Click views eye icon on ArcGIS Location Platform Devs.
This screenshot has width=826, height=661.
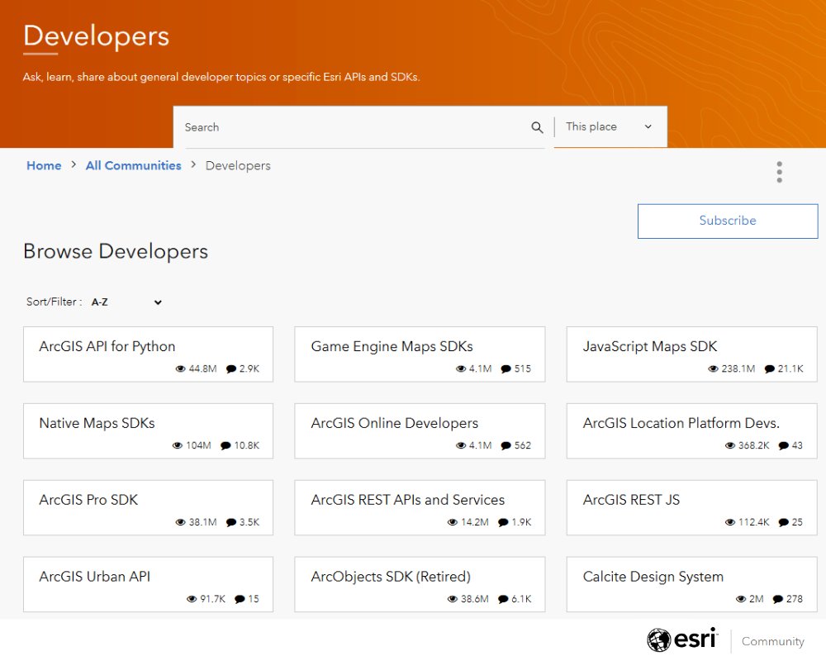729,445
